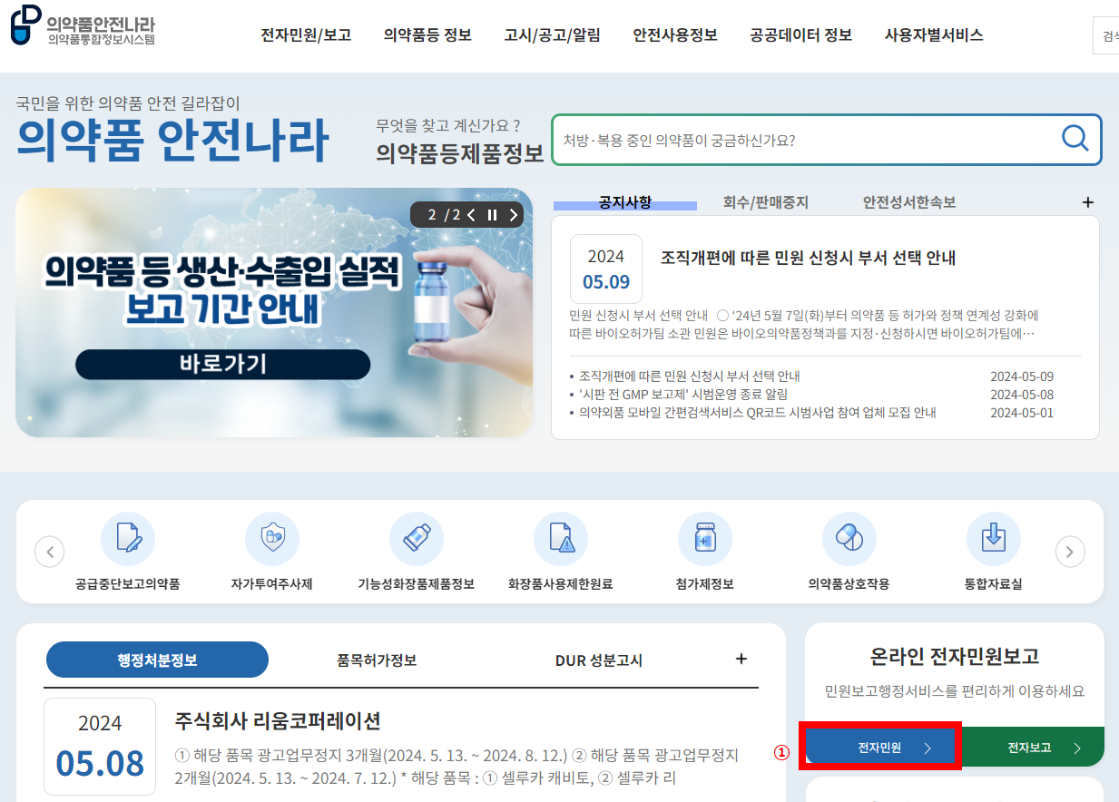Open 의약품상호작용 pills icon
Image resolution: width=1119 pixels, height=802 pixels.
coord(849,538)
